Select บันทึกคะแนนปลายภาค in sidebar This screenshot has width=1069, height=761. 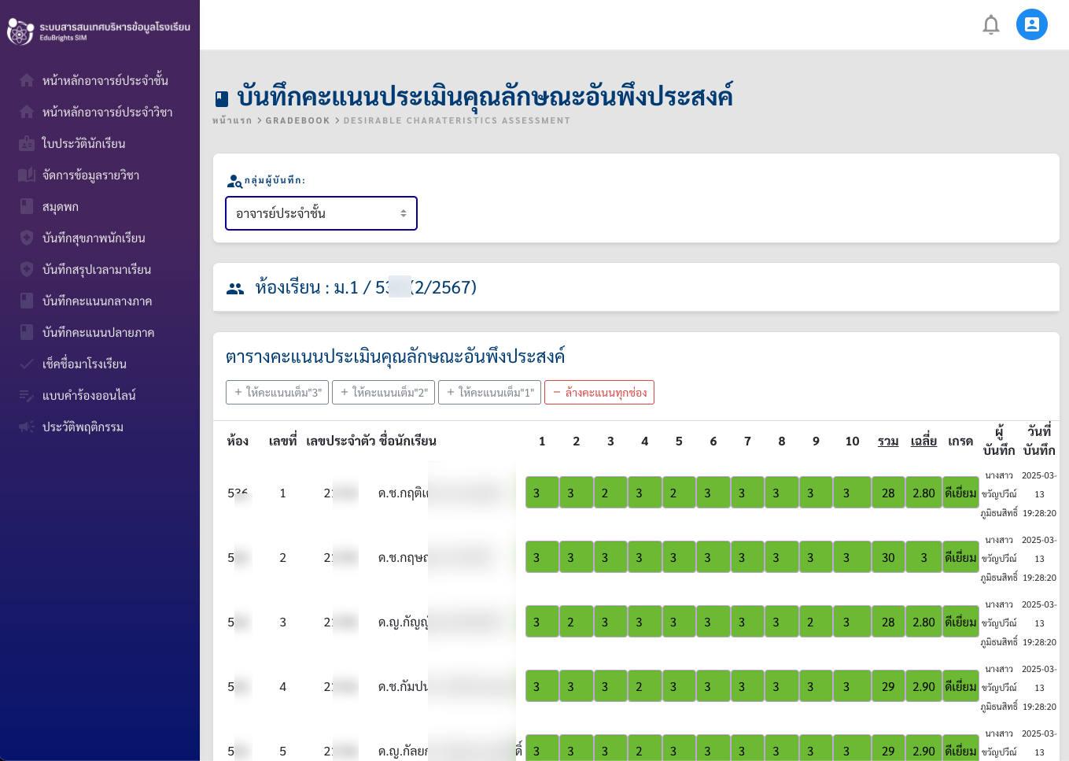point(98,332)
